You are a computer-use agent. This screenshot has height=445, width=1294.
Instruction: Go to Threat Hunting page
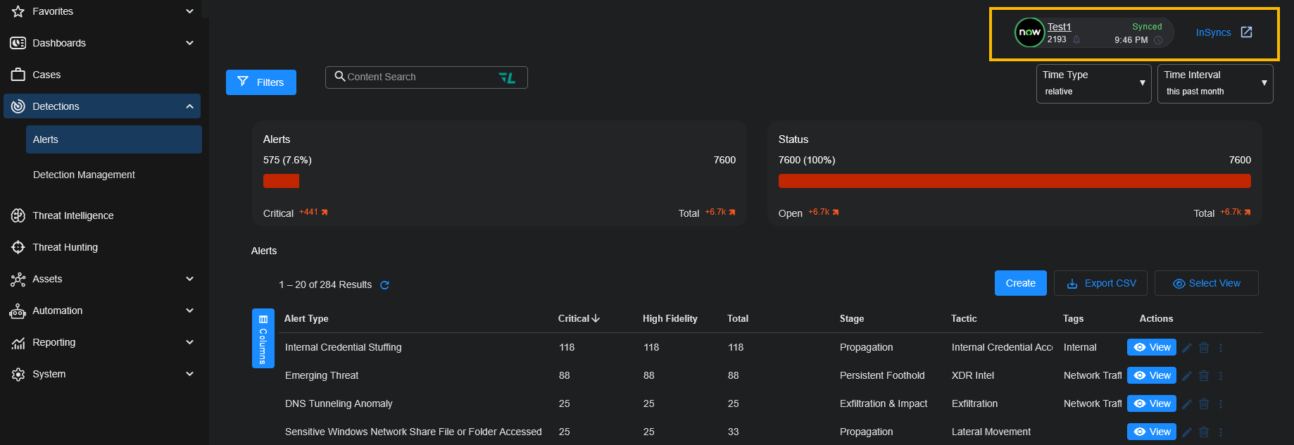point(65,247)
